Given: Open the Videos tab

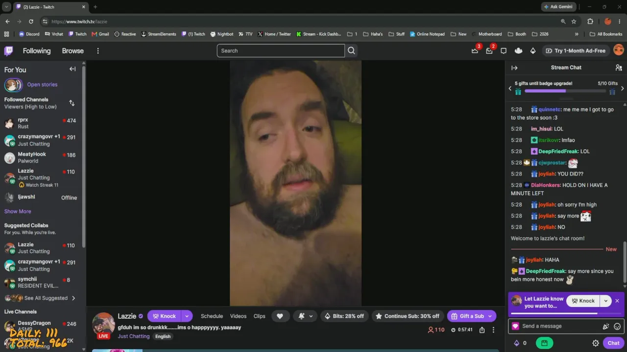Looking at the screenshot, I should click(238, 316).
